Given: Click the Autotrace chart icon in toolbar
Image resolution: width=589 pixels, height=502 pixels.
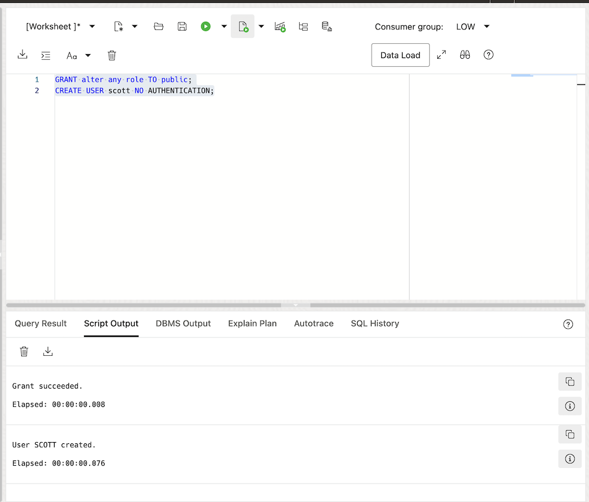Looking at the screenshot, I should tap(280, 26).
